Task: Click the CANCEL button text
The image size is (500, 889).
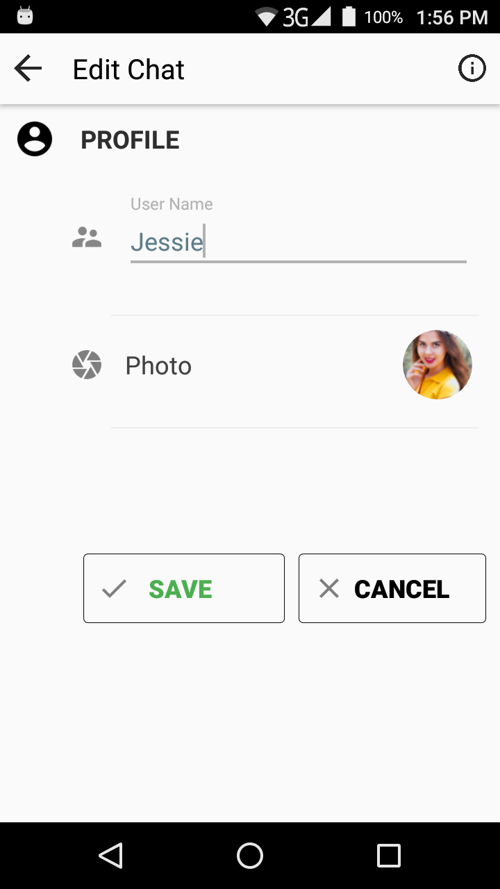Action: (x=401, y=589)
